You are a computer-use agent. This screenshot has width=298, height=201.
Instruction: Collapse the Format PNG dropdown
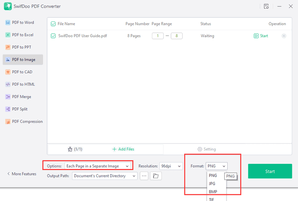pyautogui.click(x=216, y=166)
